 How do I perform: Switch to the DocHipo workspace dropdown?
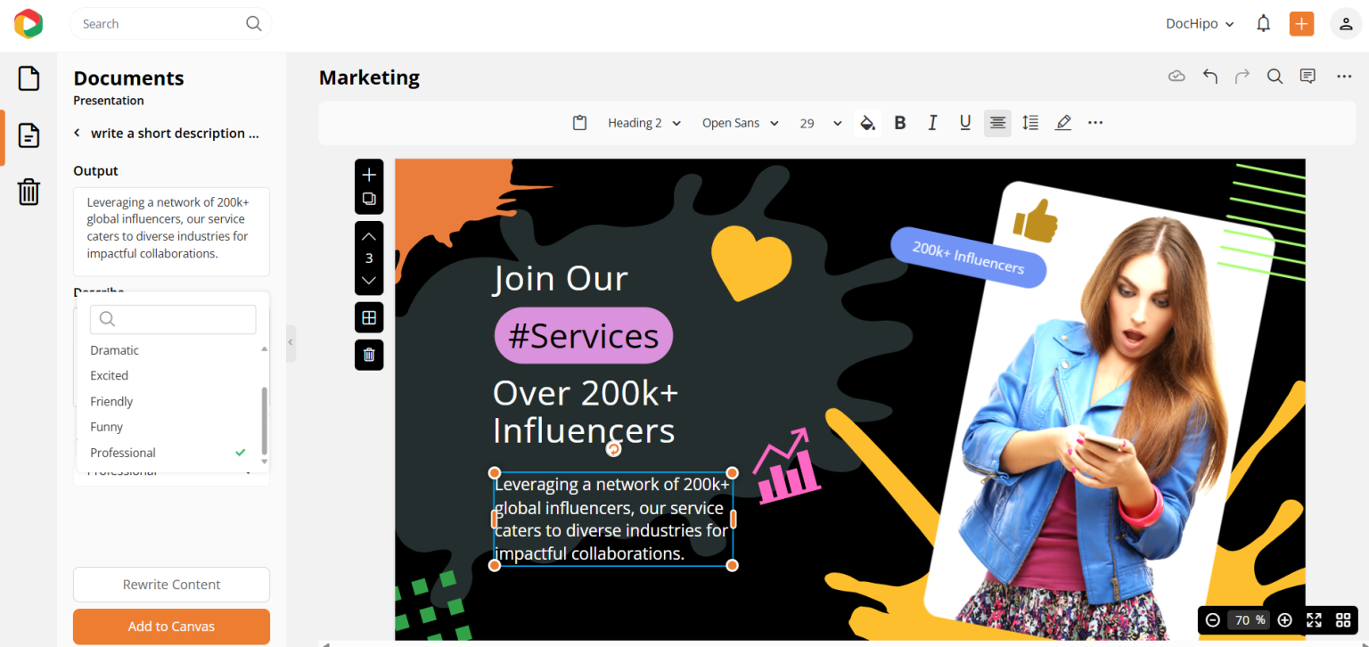click(1199, 23)
